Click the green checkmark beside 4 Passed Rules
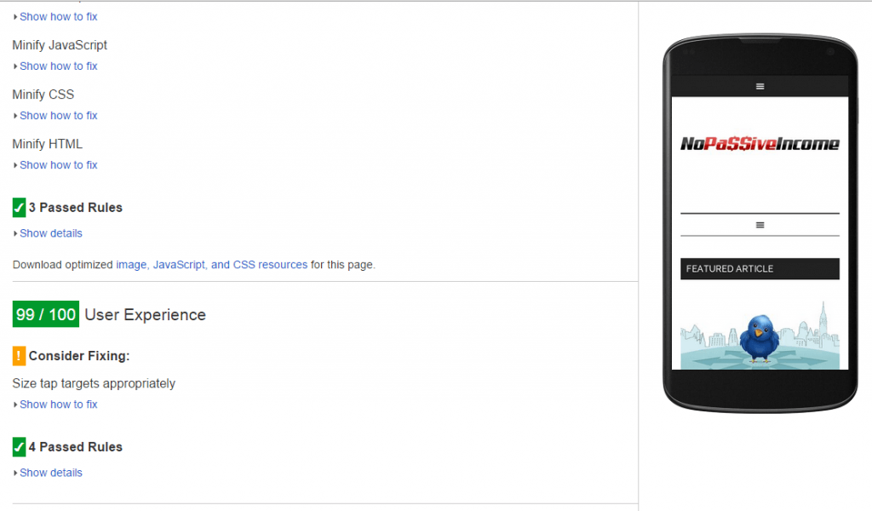The height and width of the screenshot is (511, 872). coord(17,446)
